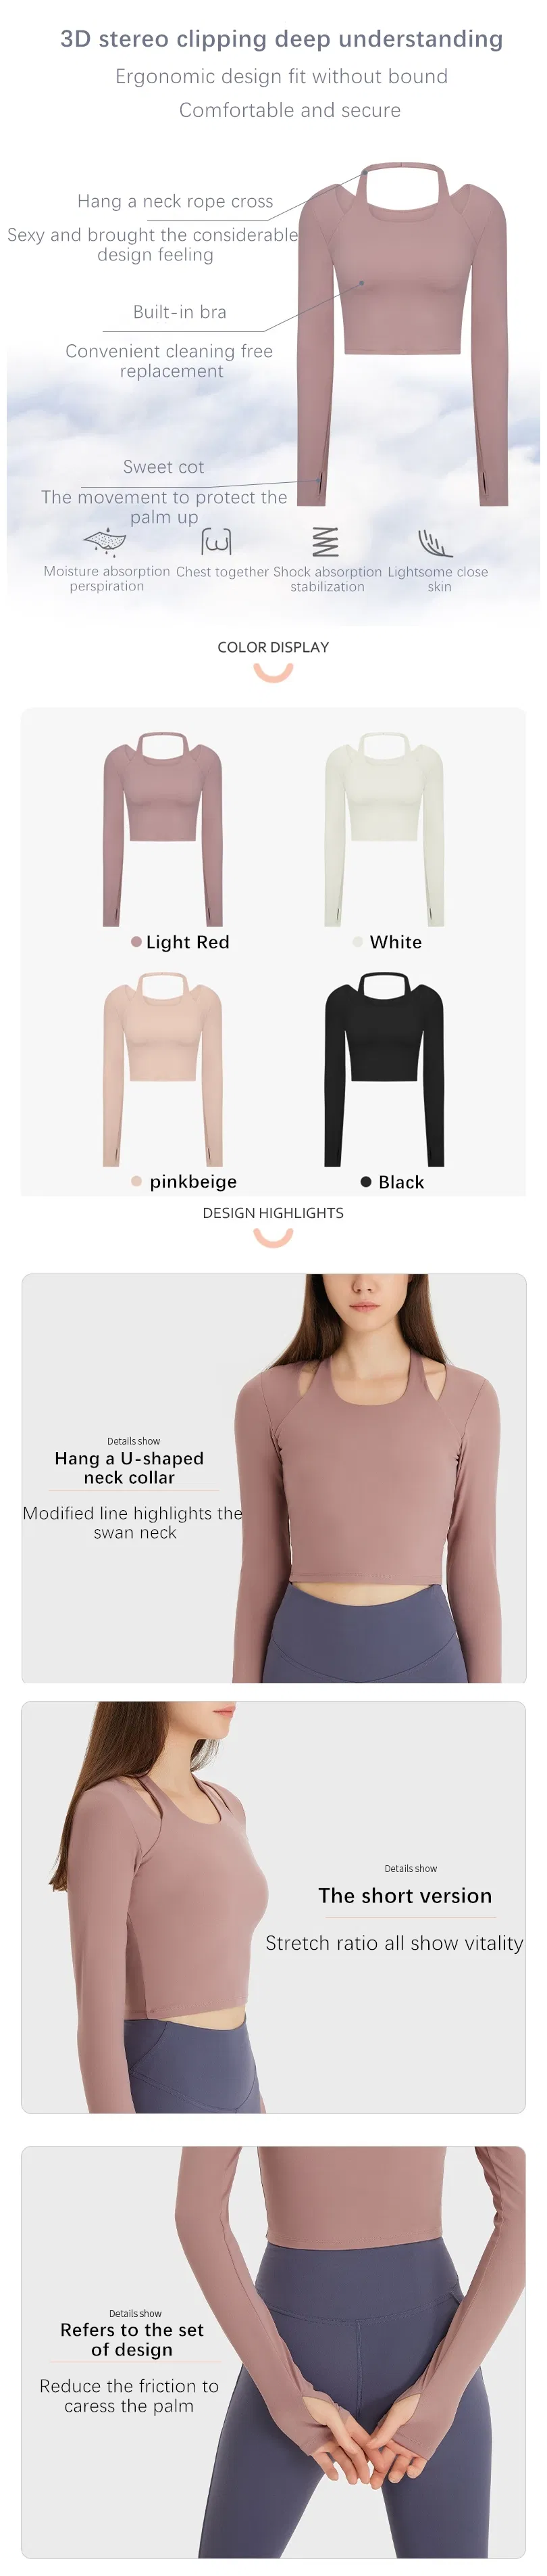
Task: Select the pinkbeige color dot
Action: (x=136, y=1181)
